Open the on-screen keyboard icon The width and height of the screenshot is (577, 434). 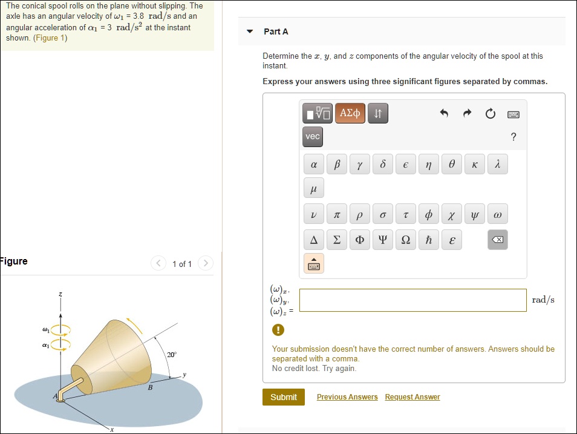[512, 113]
